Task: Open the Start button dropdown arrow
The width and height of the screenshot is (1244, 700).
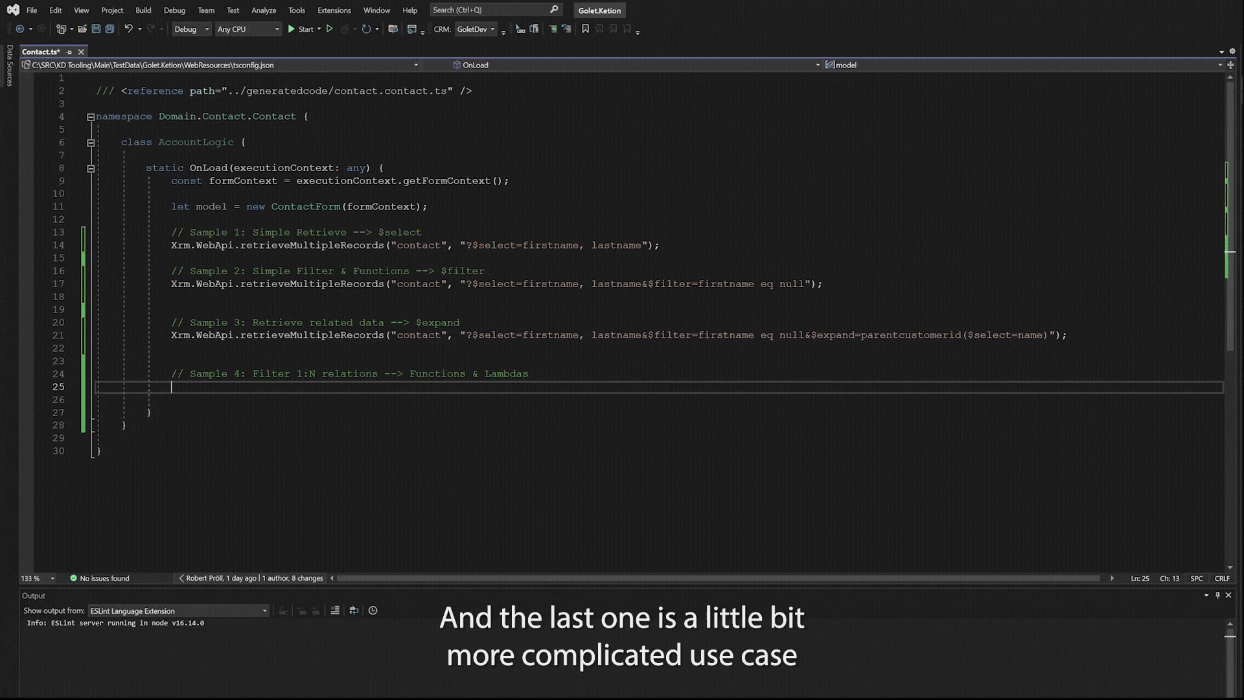Action: click(319, 29)
